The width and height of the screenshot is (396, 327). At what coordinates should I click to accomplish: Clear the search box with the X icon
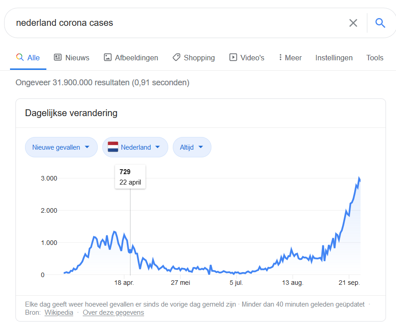pyautogui.click(x=353, y=23)
